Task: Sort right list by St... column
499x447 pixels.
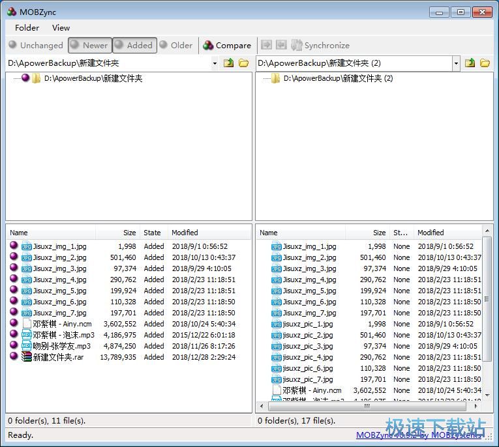Action: click(x=402, y=233)
